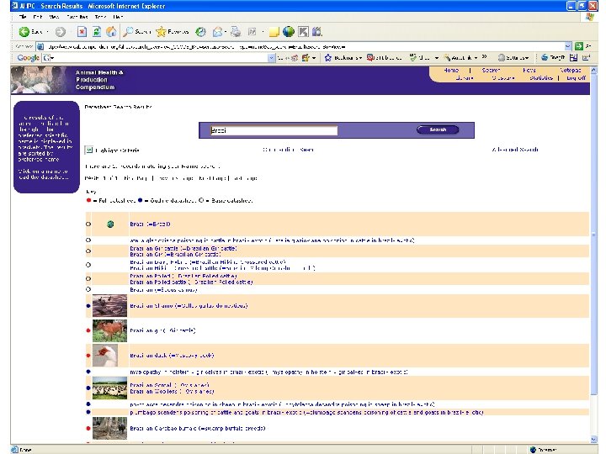Open the sheep flock thumbnail image
Screen dimensions: 606x454
[109, 388]
